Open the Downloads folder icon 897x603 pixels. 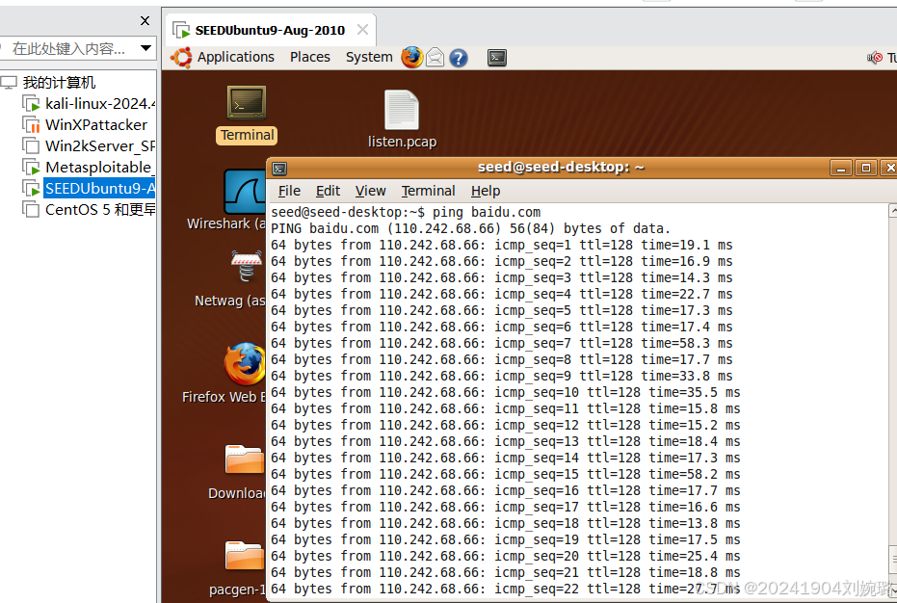point(245,459)
